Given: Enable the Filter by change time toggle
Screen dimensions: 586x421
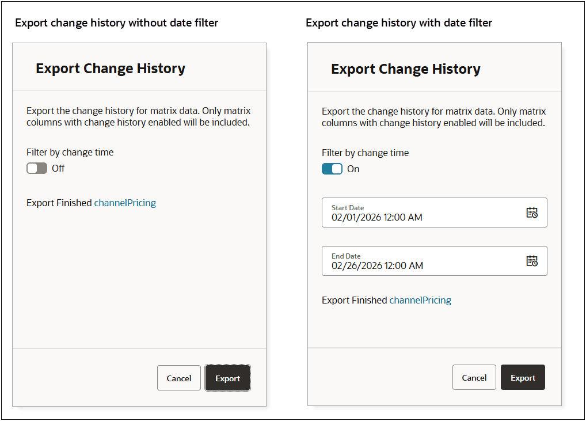Looking at the screenshot, I should tap(37, 168).
